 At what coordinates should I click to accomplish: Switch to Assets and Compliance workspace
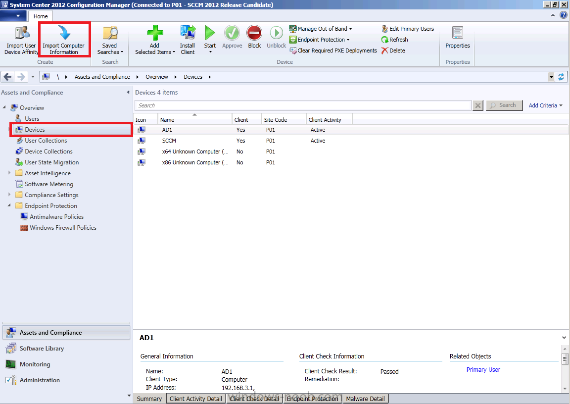(66, 332)
